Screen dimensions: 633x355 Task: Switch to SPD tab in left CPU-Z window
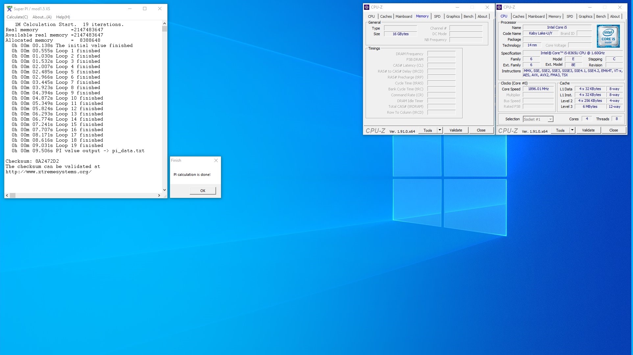pyautogui.click(x=437, y=16)
